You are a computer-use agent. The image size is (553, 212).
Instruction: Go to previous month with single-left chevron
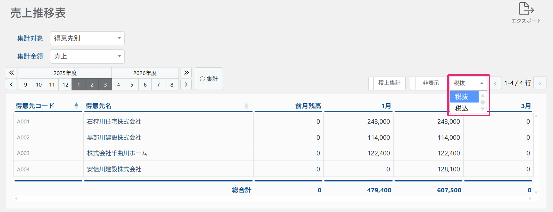tap(11, 85)
